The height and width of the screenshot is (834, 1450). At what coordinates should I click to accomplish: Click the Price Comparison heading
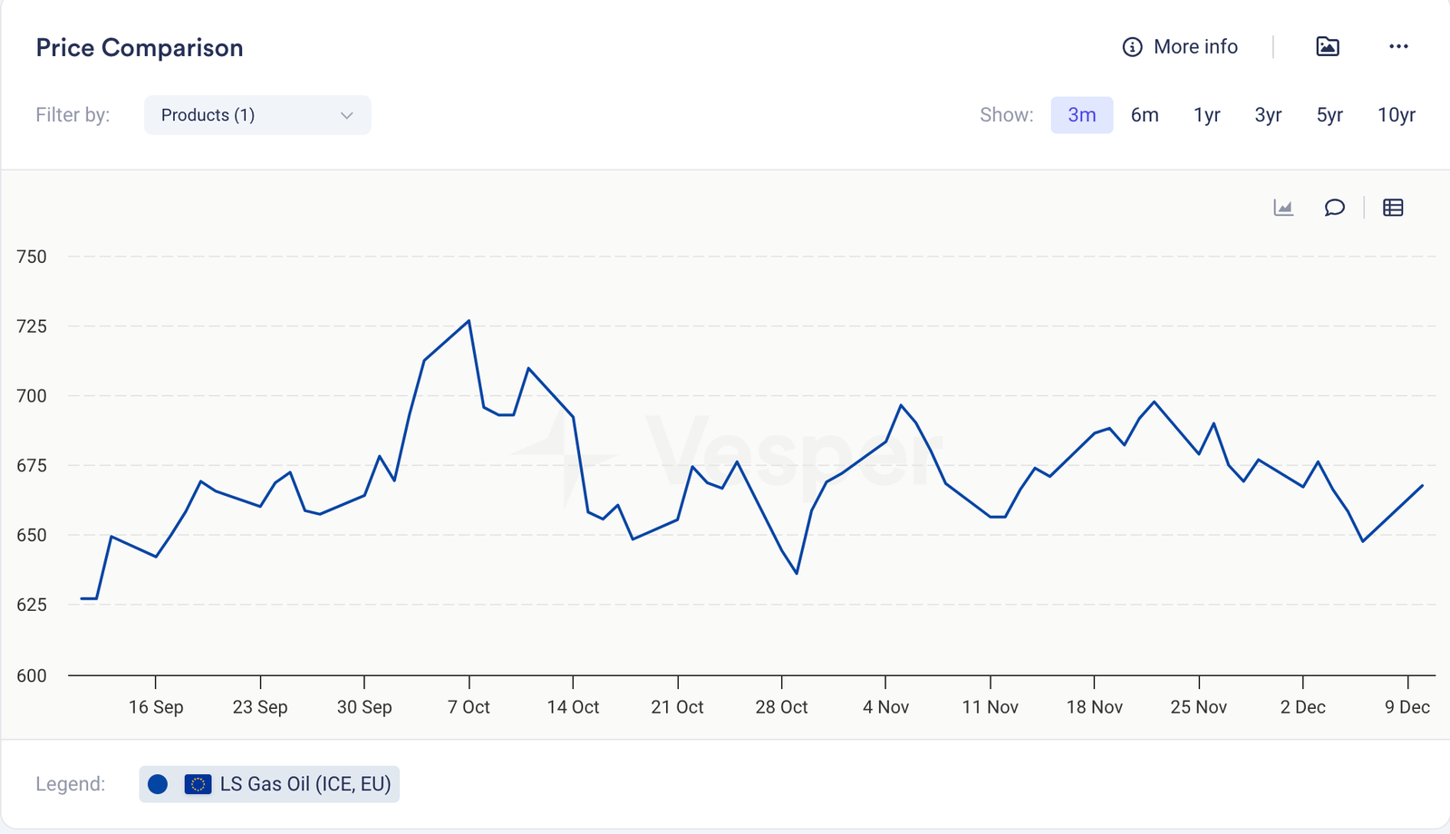(x=140, y=48)
